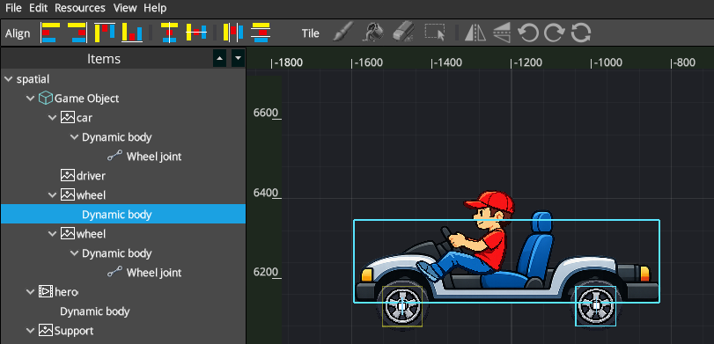Collapse the spatial root node
Viewport: 714px width, 344px height.
point(8,79)
